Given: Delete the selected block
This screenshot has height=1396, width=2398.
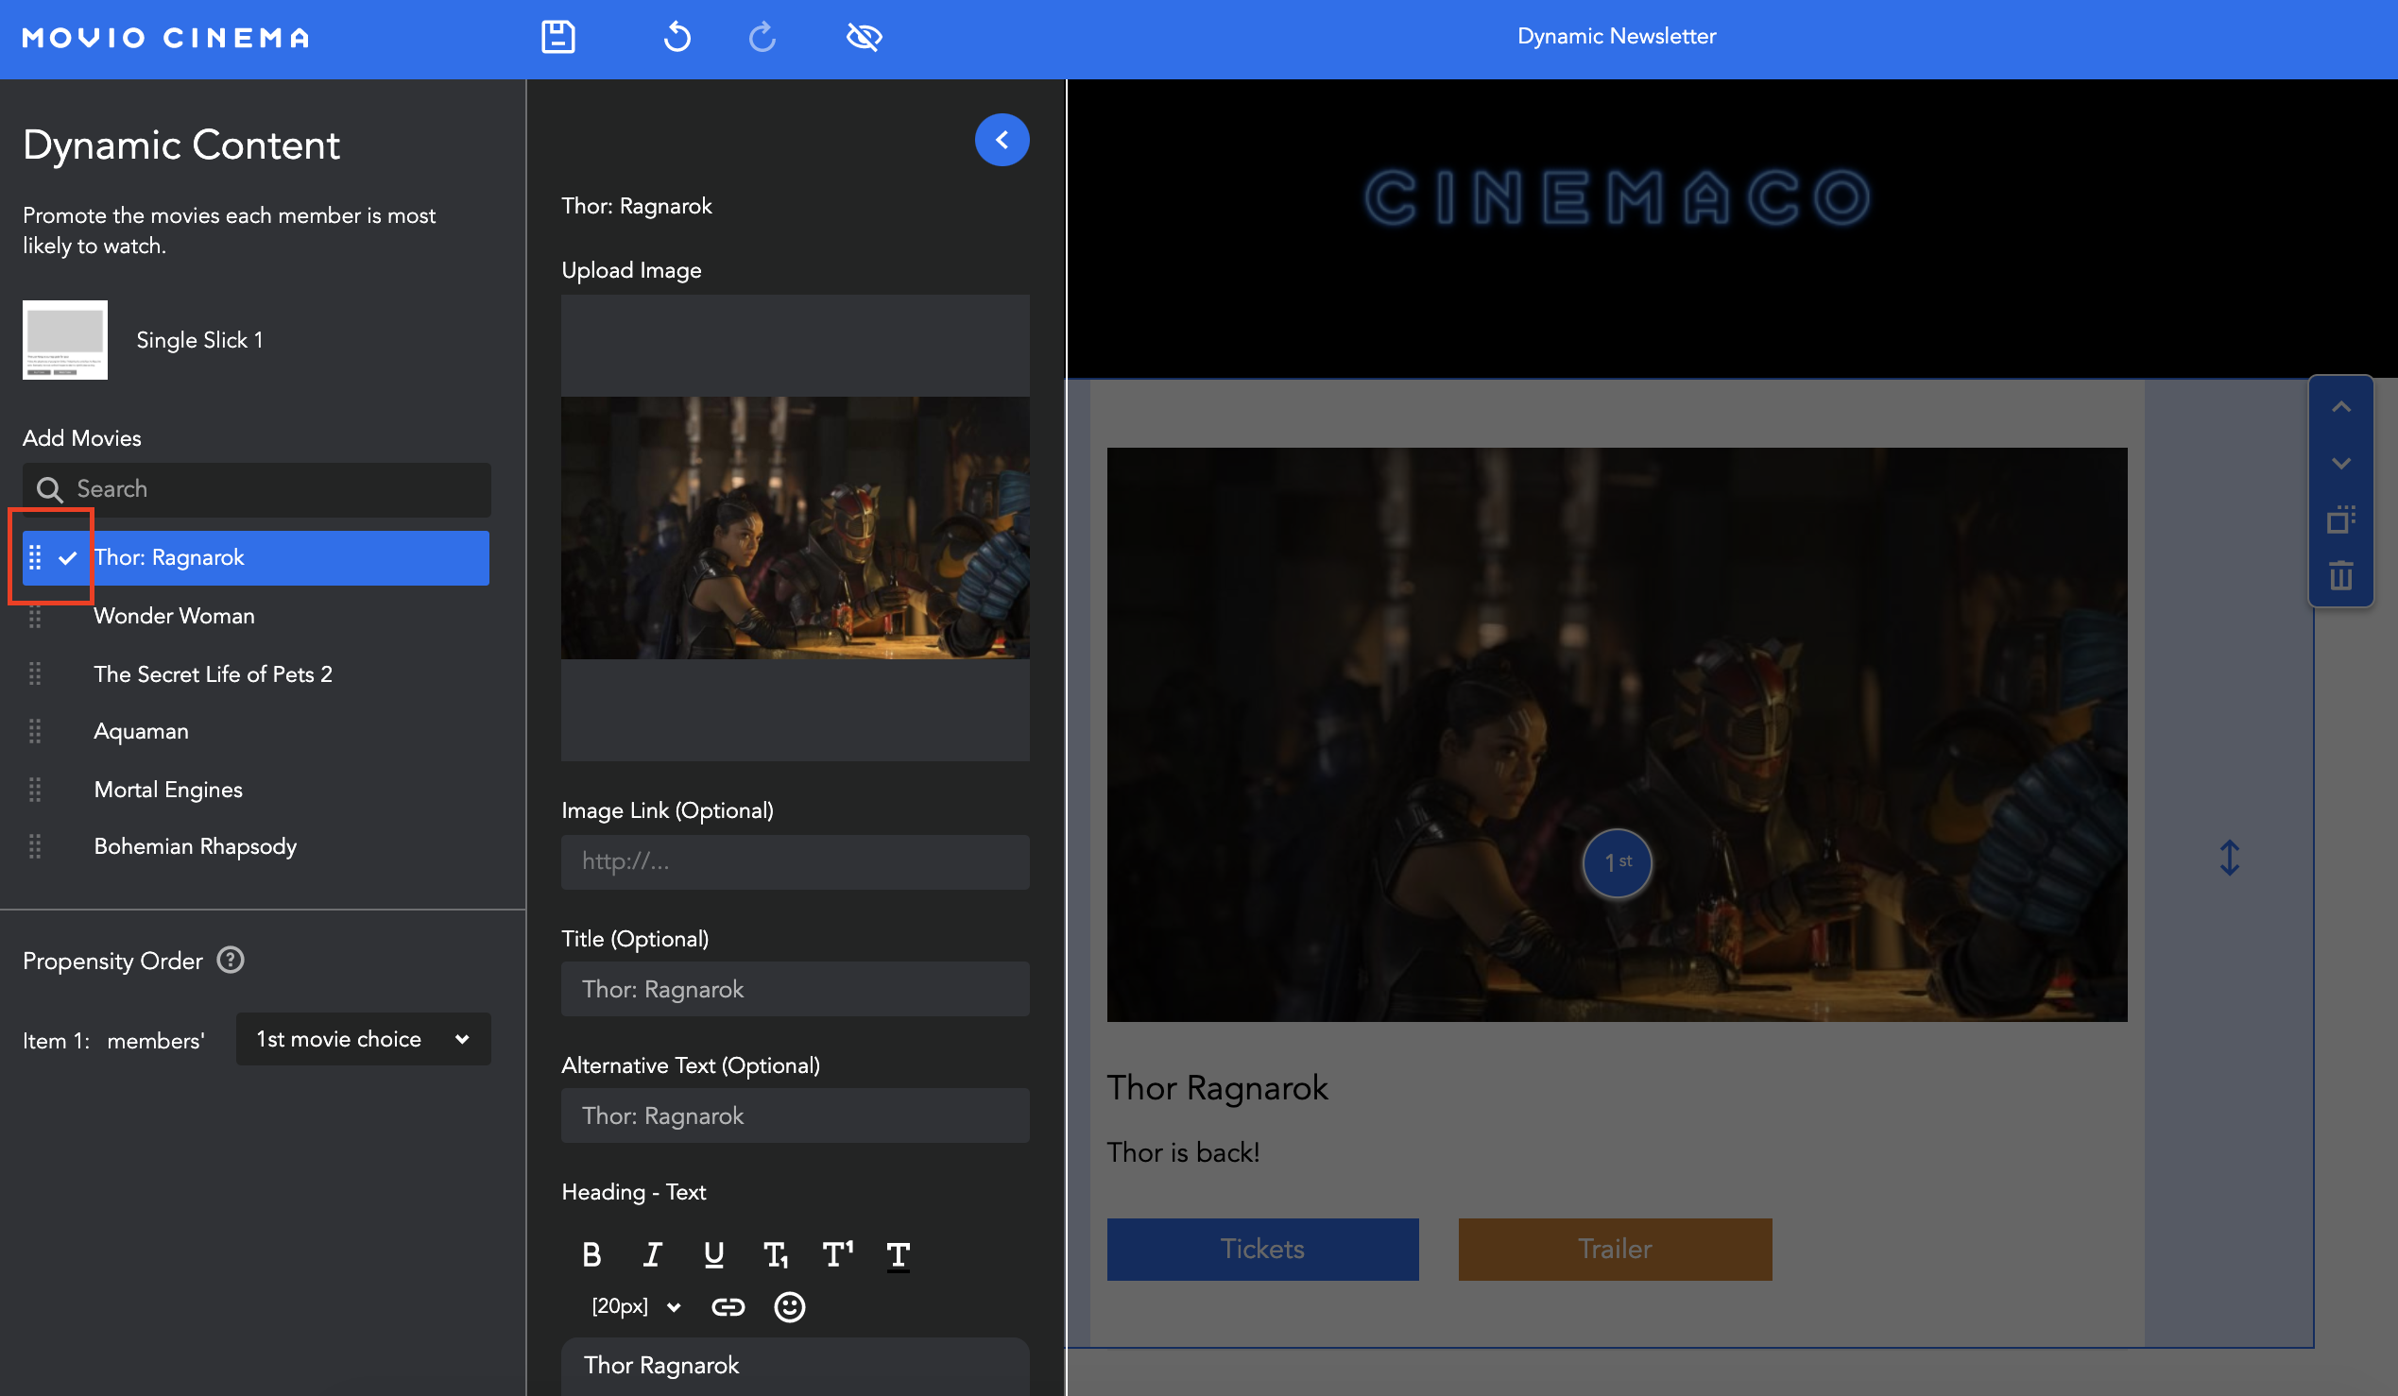Looking at the screenshot, I should pyautogui.click(x=2342, y=575).
